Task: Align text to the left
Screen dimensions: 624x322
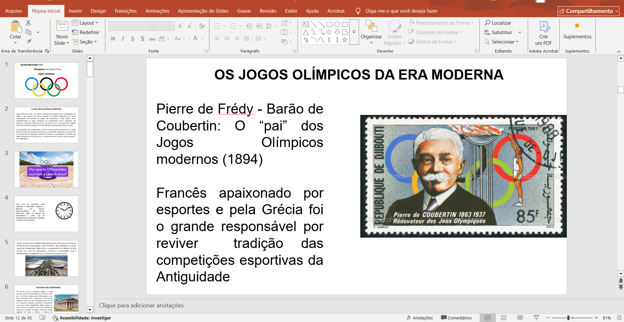Action: pyautogui.click(x=217, y=39)
